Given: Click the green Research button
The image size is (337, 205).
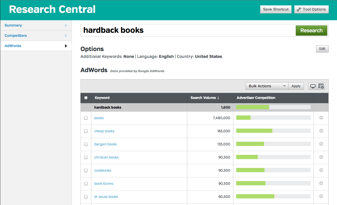Looking at the screenshot, I should tap(312, 31).
